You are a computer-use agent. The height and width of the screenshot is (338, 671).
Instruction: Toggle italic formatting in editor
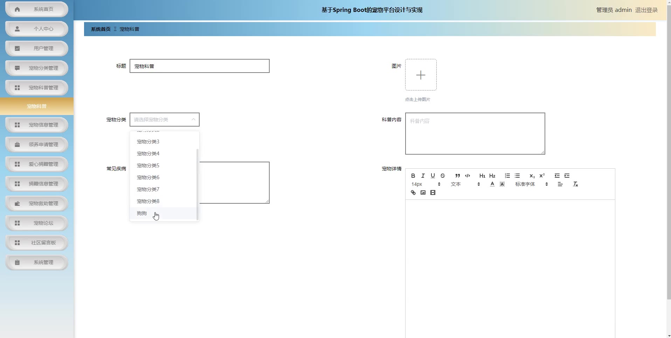[x=423, y=176]
